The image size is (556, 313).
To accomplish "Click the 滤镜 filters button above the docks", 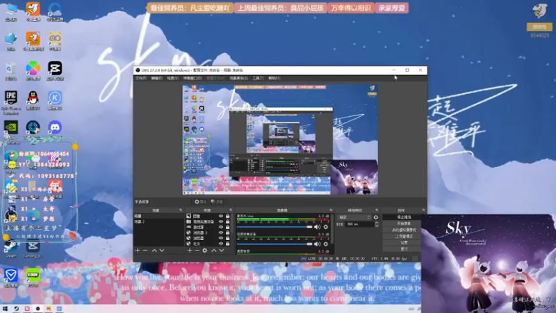I will coord(217,202).
